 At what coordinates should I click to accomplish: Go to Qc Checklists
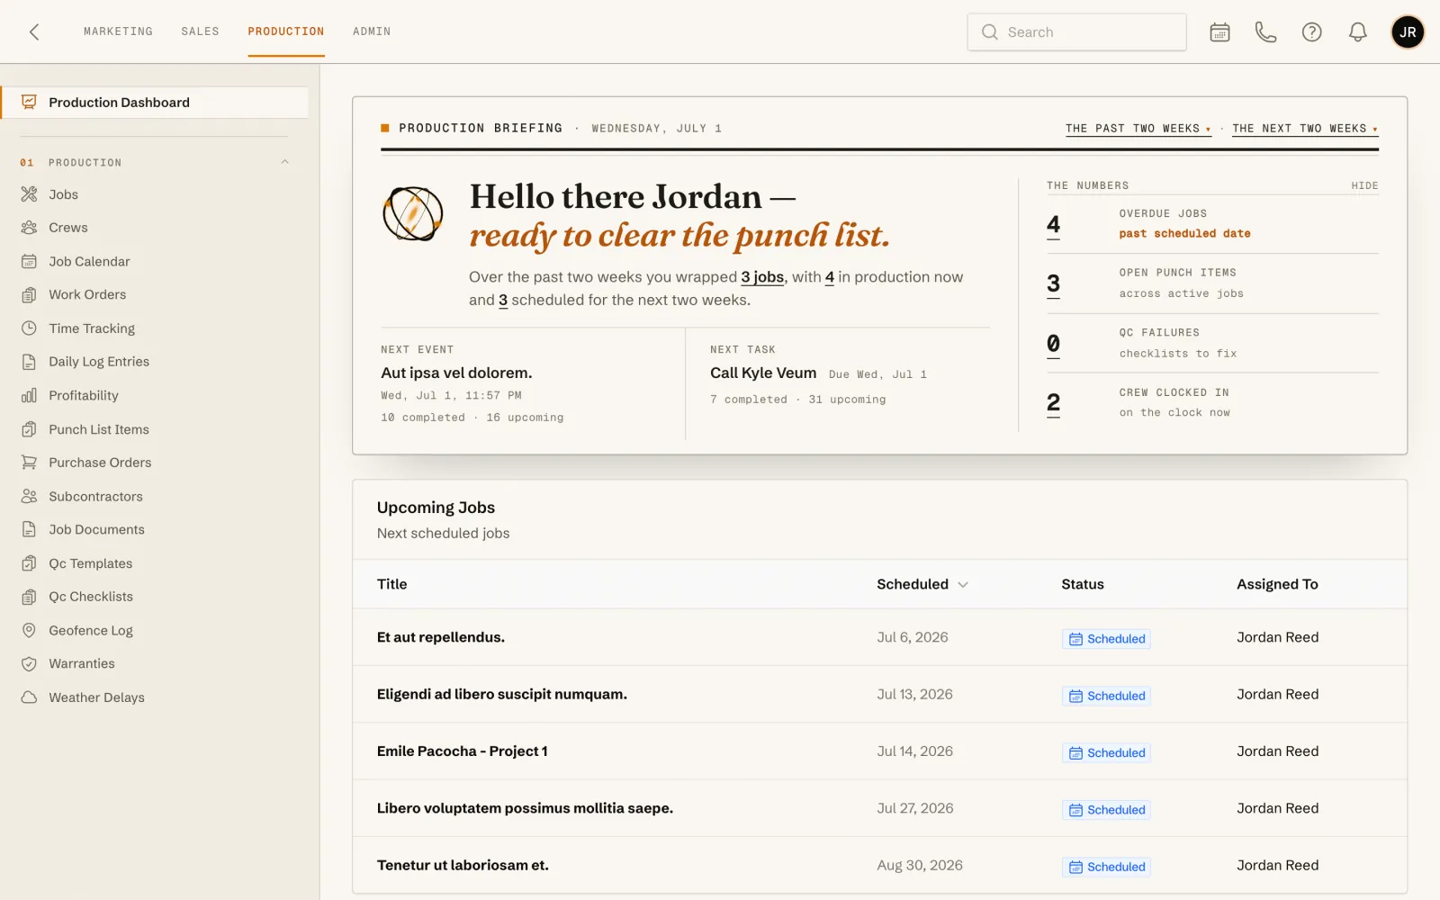(x=91, y=597)
